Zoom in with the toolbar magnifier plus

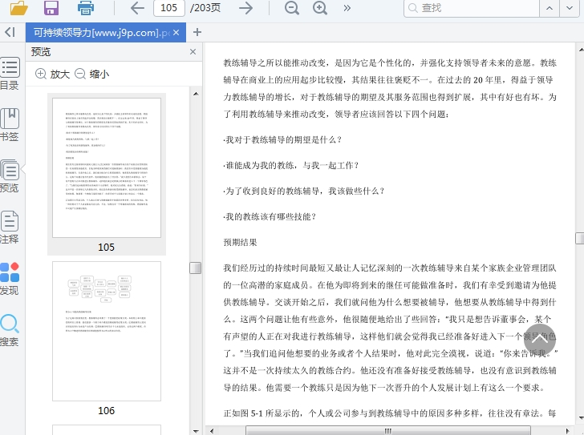click(x=320, y=8)
